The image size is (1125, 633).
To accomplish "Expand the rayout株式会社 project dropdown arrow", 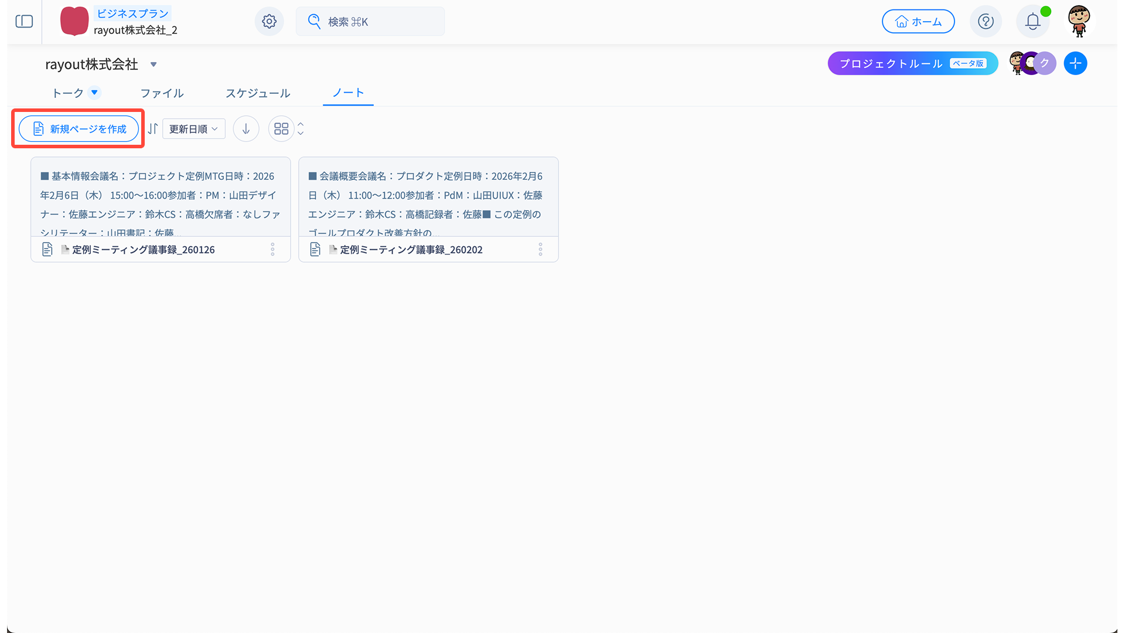I will [x=154, y=64].
